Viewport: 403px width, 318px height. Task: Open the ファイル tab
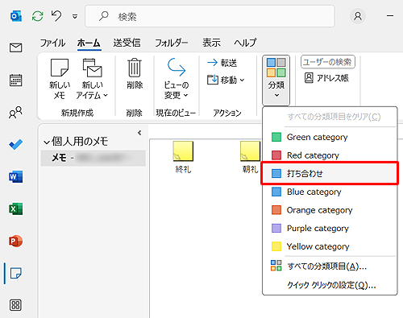point(52,43)
